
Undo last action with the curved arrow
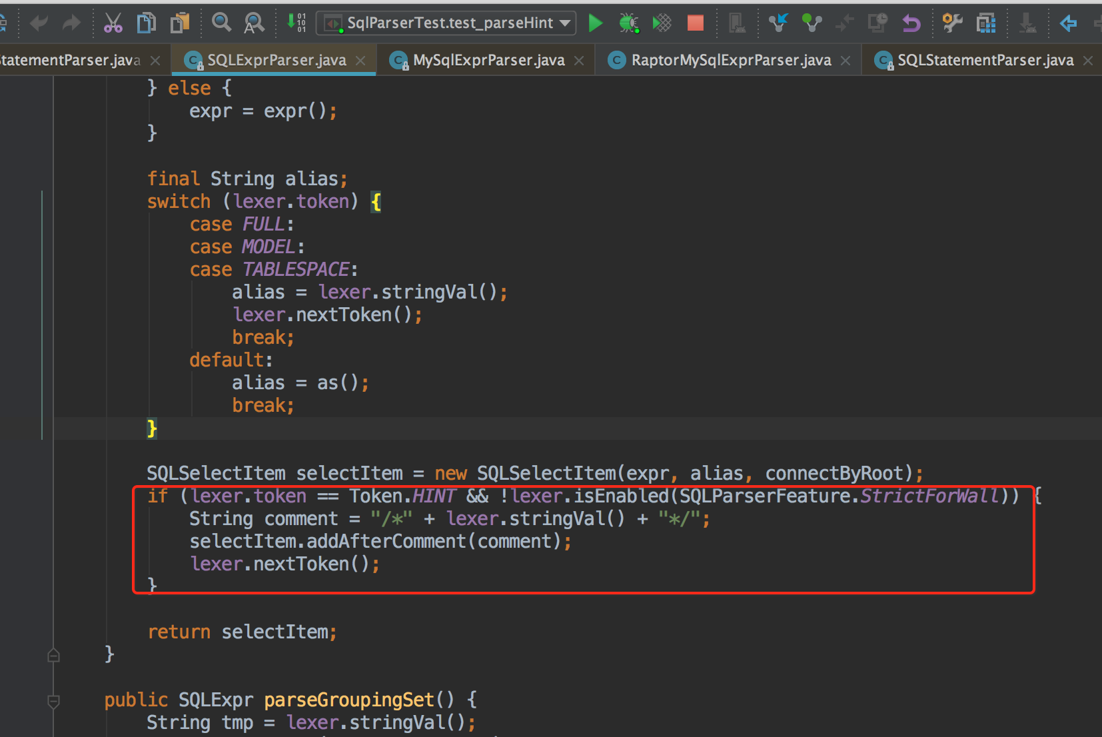click(38, 23)
